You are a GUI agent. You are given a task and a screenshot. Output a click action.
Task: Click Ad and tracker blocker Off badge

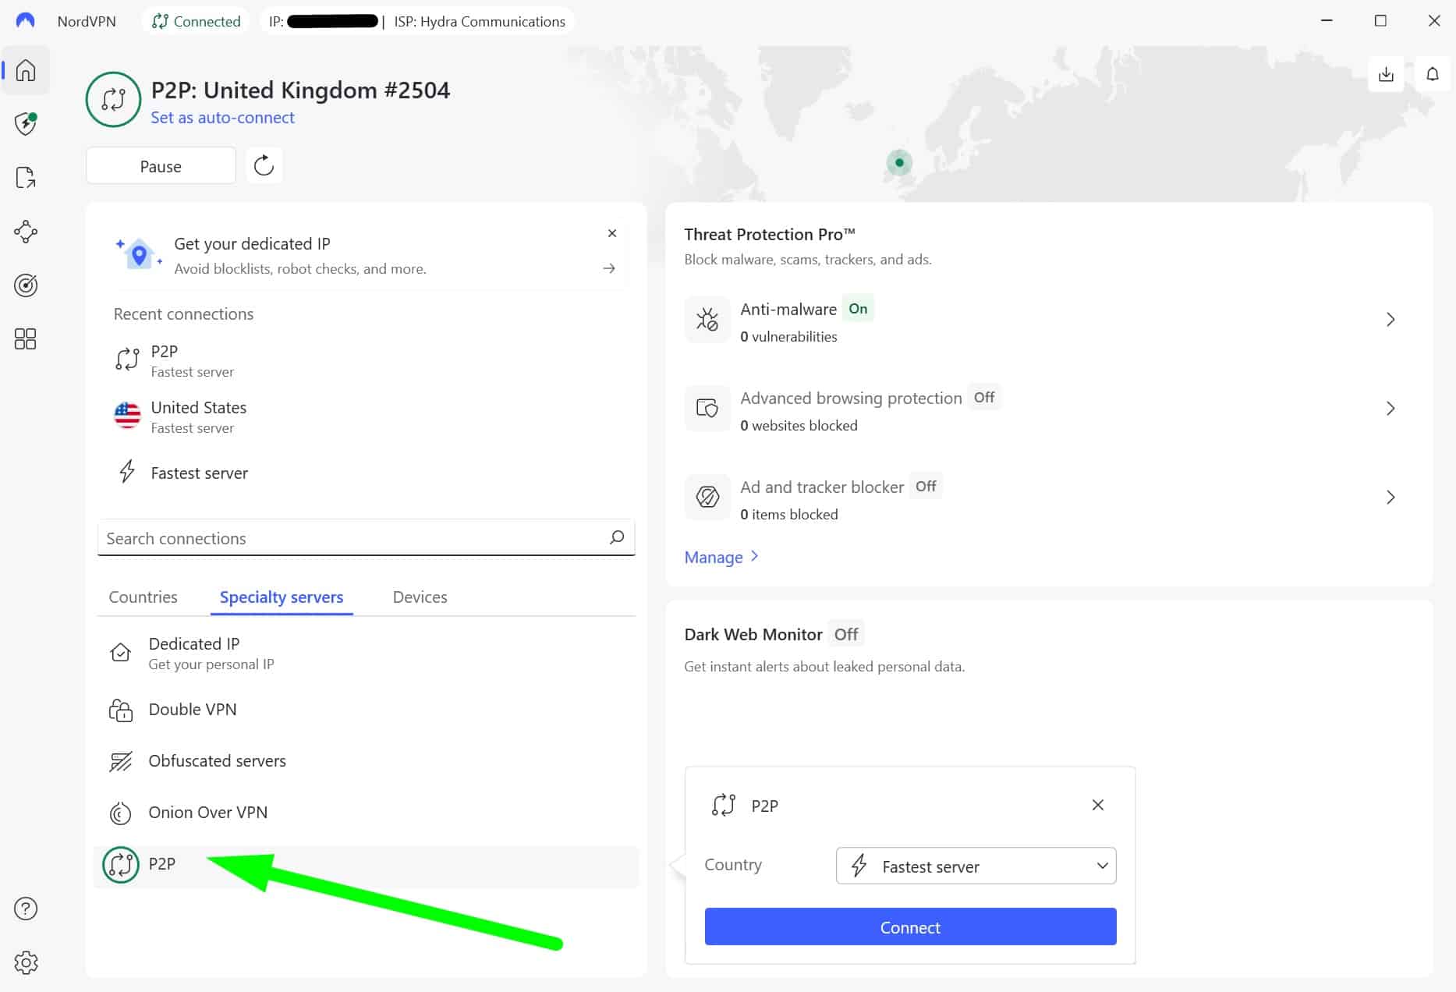[x=926, y=486]
